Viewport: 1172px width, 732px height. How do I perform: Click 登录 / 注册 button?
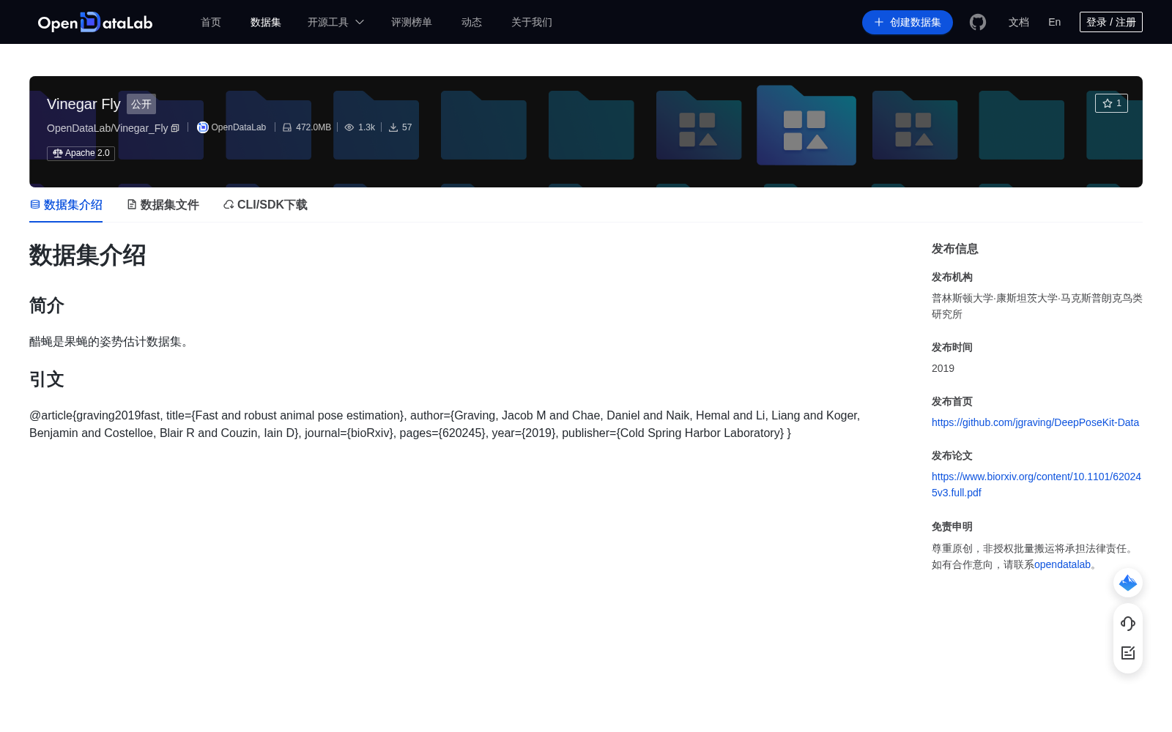[1111, 22]
